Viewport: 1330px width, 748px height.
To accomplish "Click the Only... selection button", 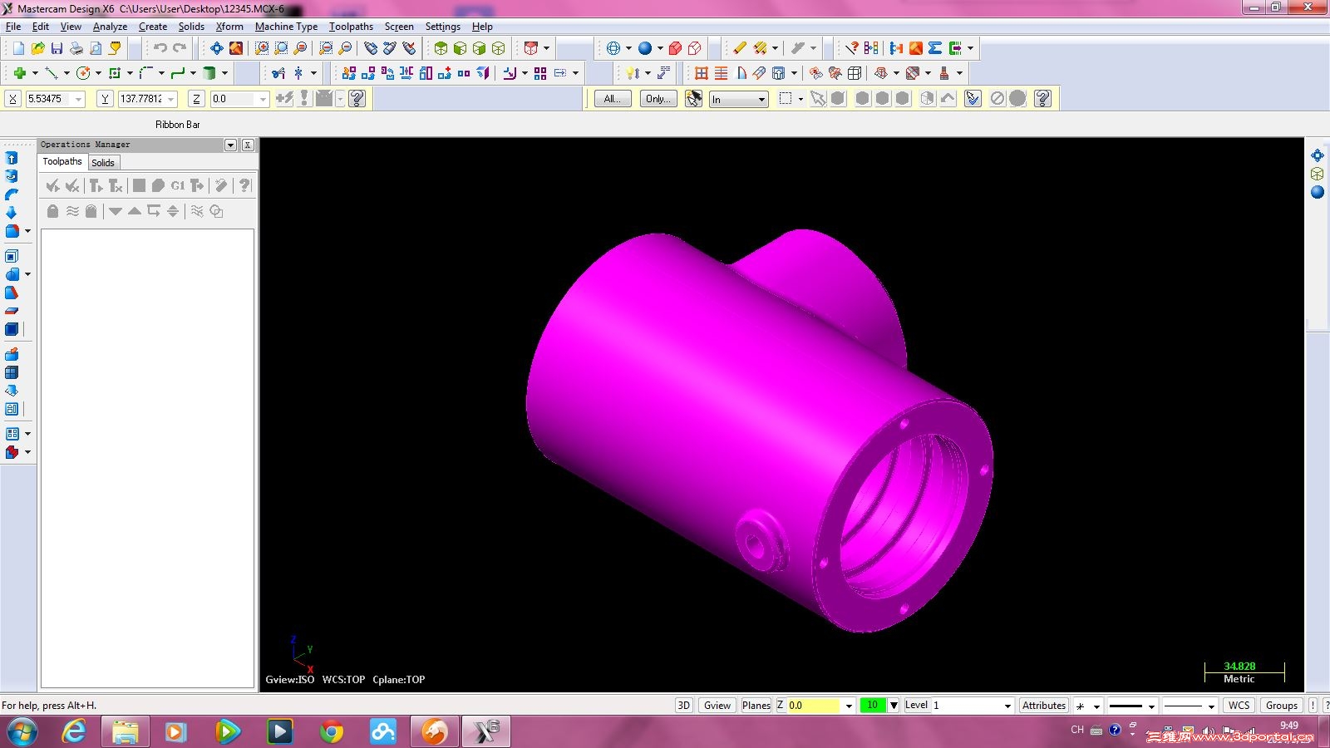I will [658, 99].
